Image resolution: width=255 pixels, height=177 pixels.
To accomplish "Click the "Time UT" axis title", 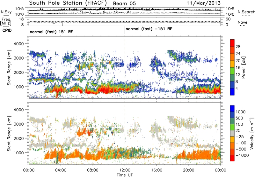I will point(125,175).
